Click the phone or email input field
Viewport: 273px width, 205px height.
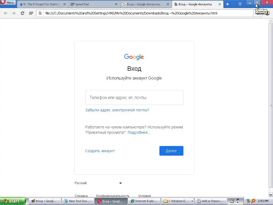click(x=134, y=97)
